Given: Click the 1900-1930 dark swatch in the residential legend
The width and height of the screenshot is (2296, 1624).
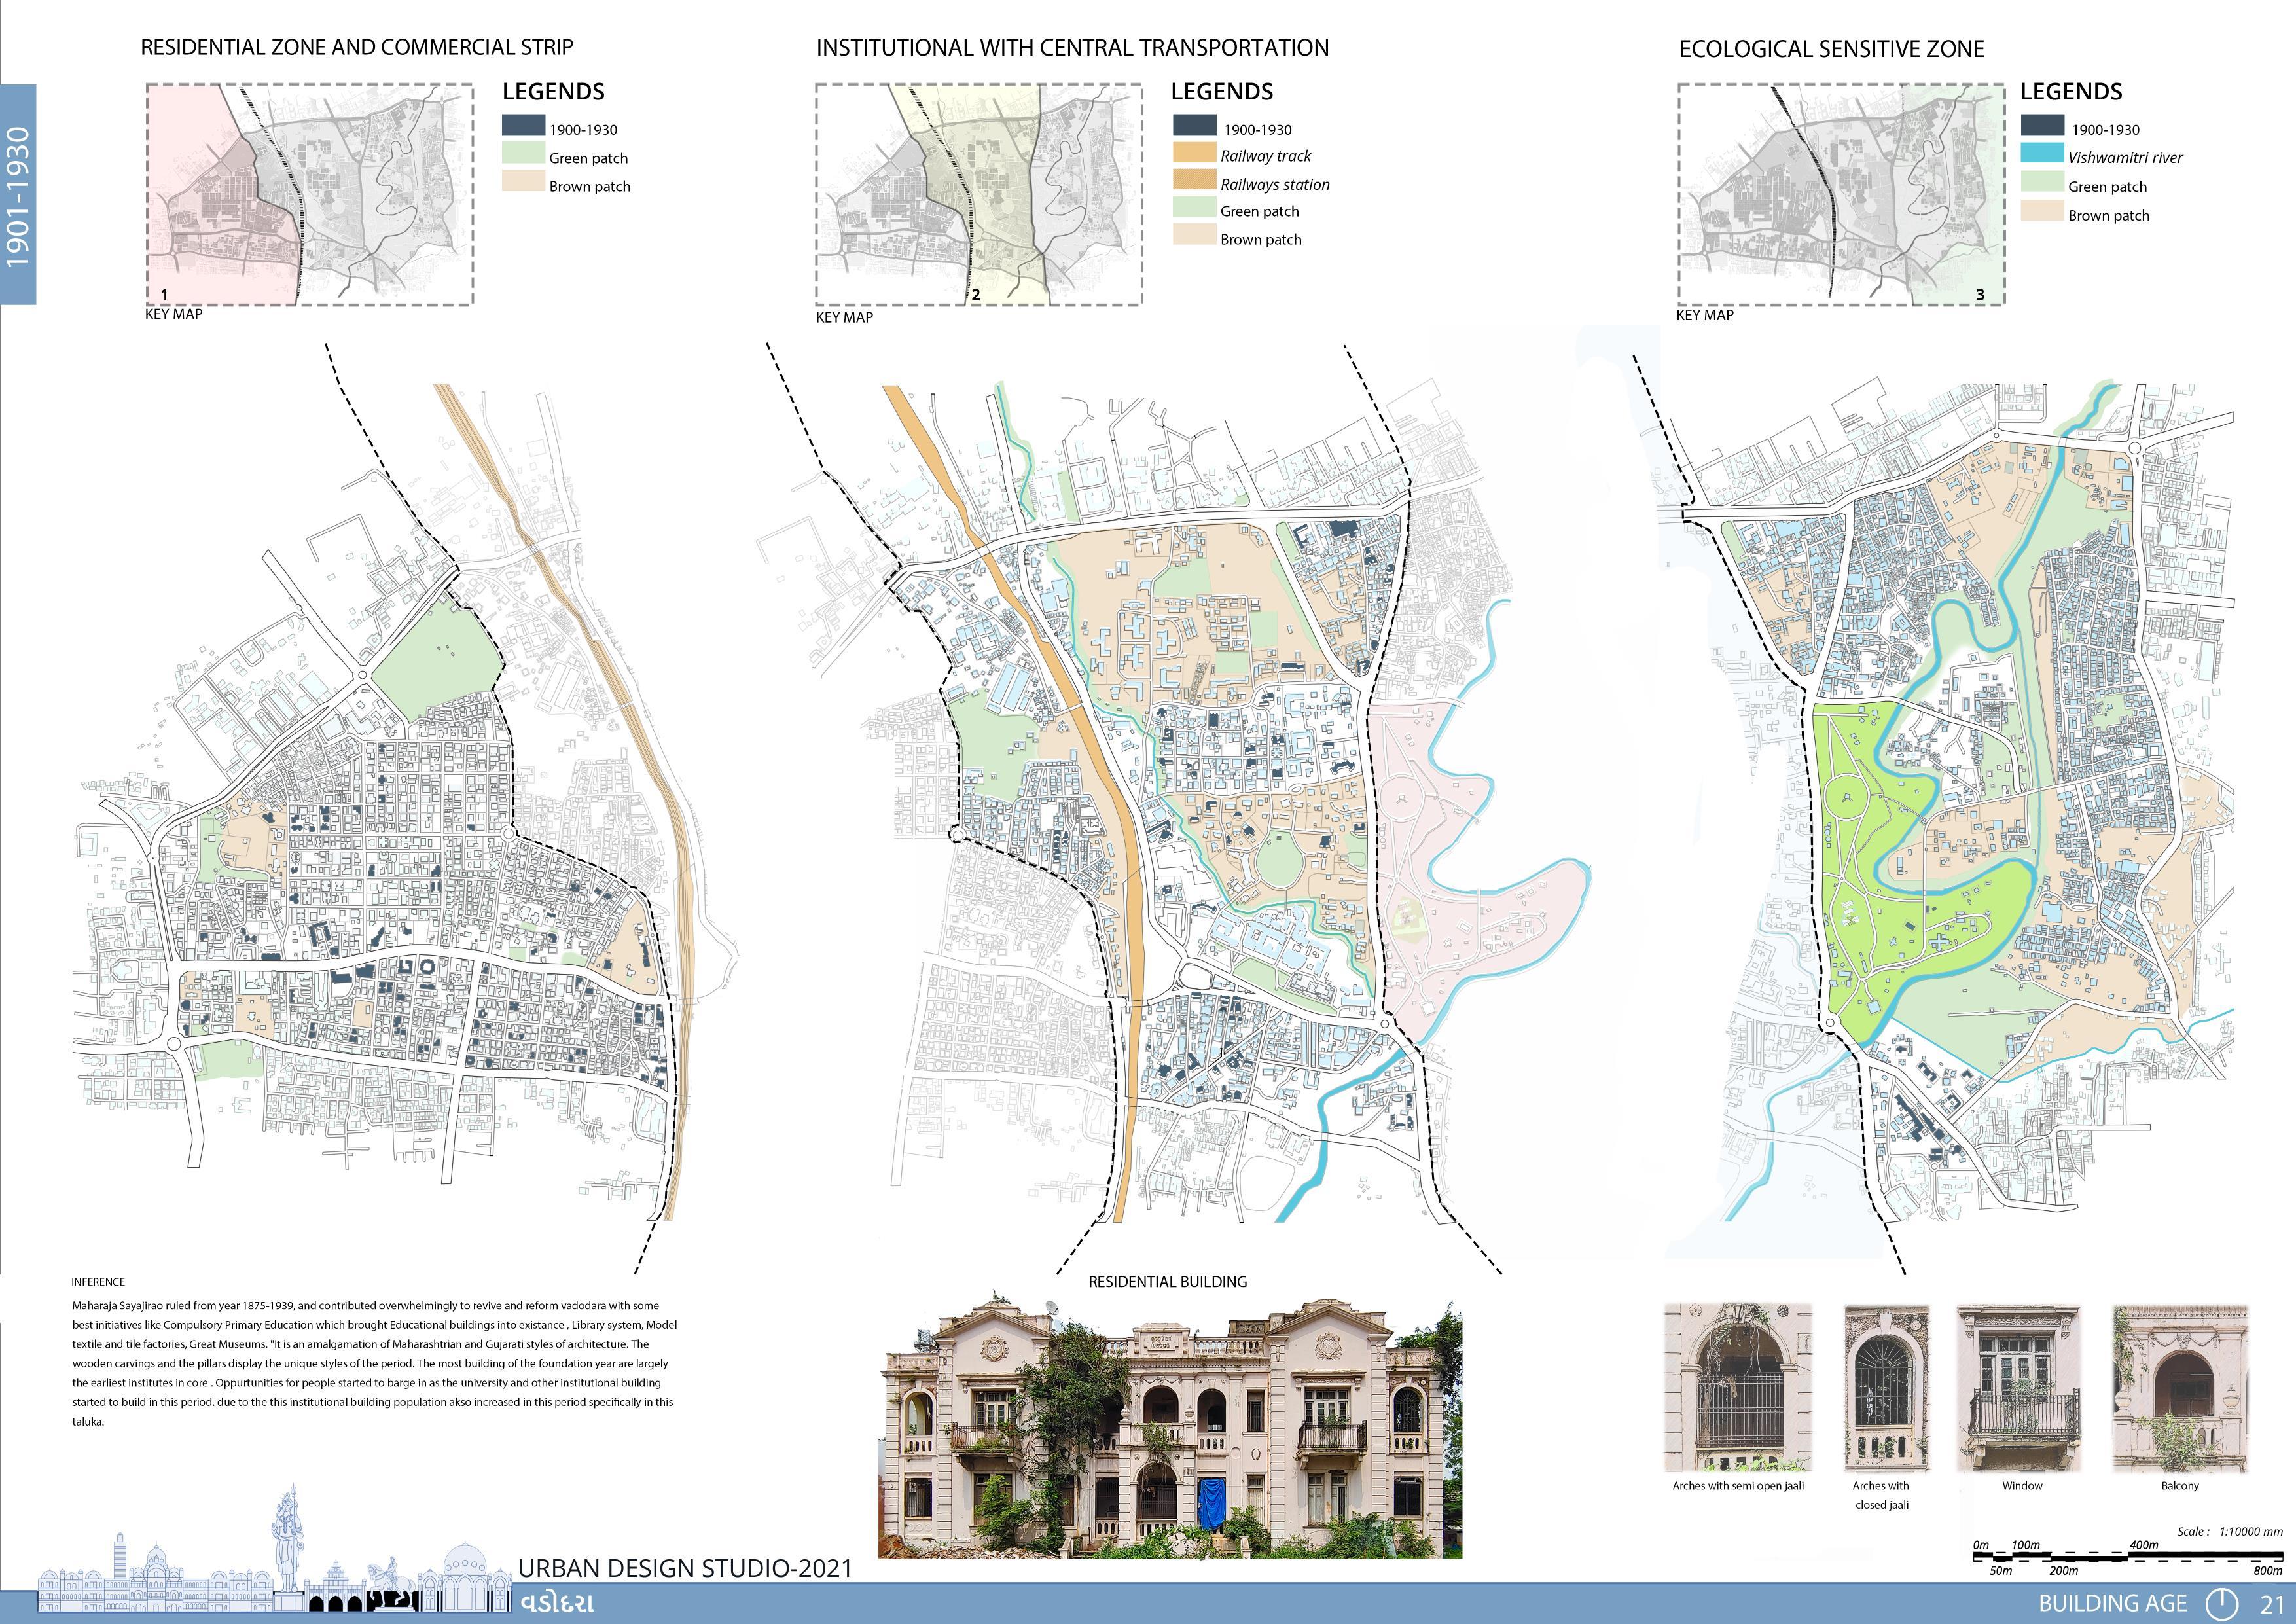Looking at the screenshot, I should pyautogui.click(x=523, y=126).
